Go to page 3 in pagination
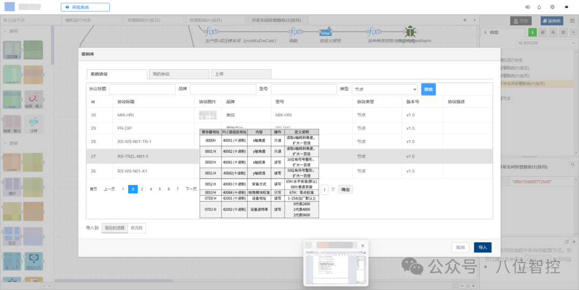The image size is (579, 290). coord(142,189)
